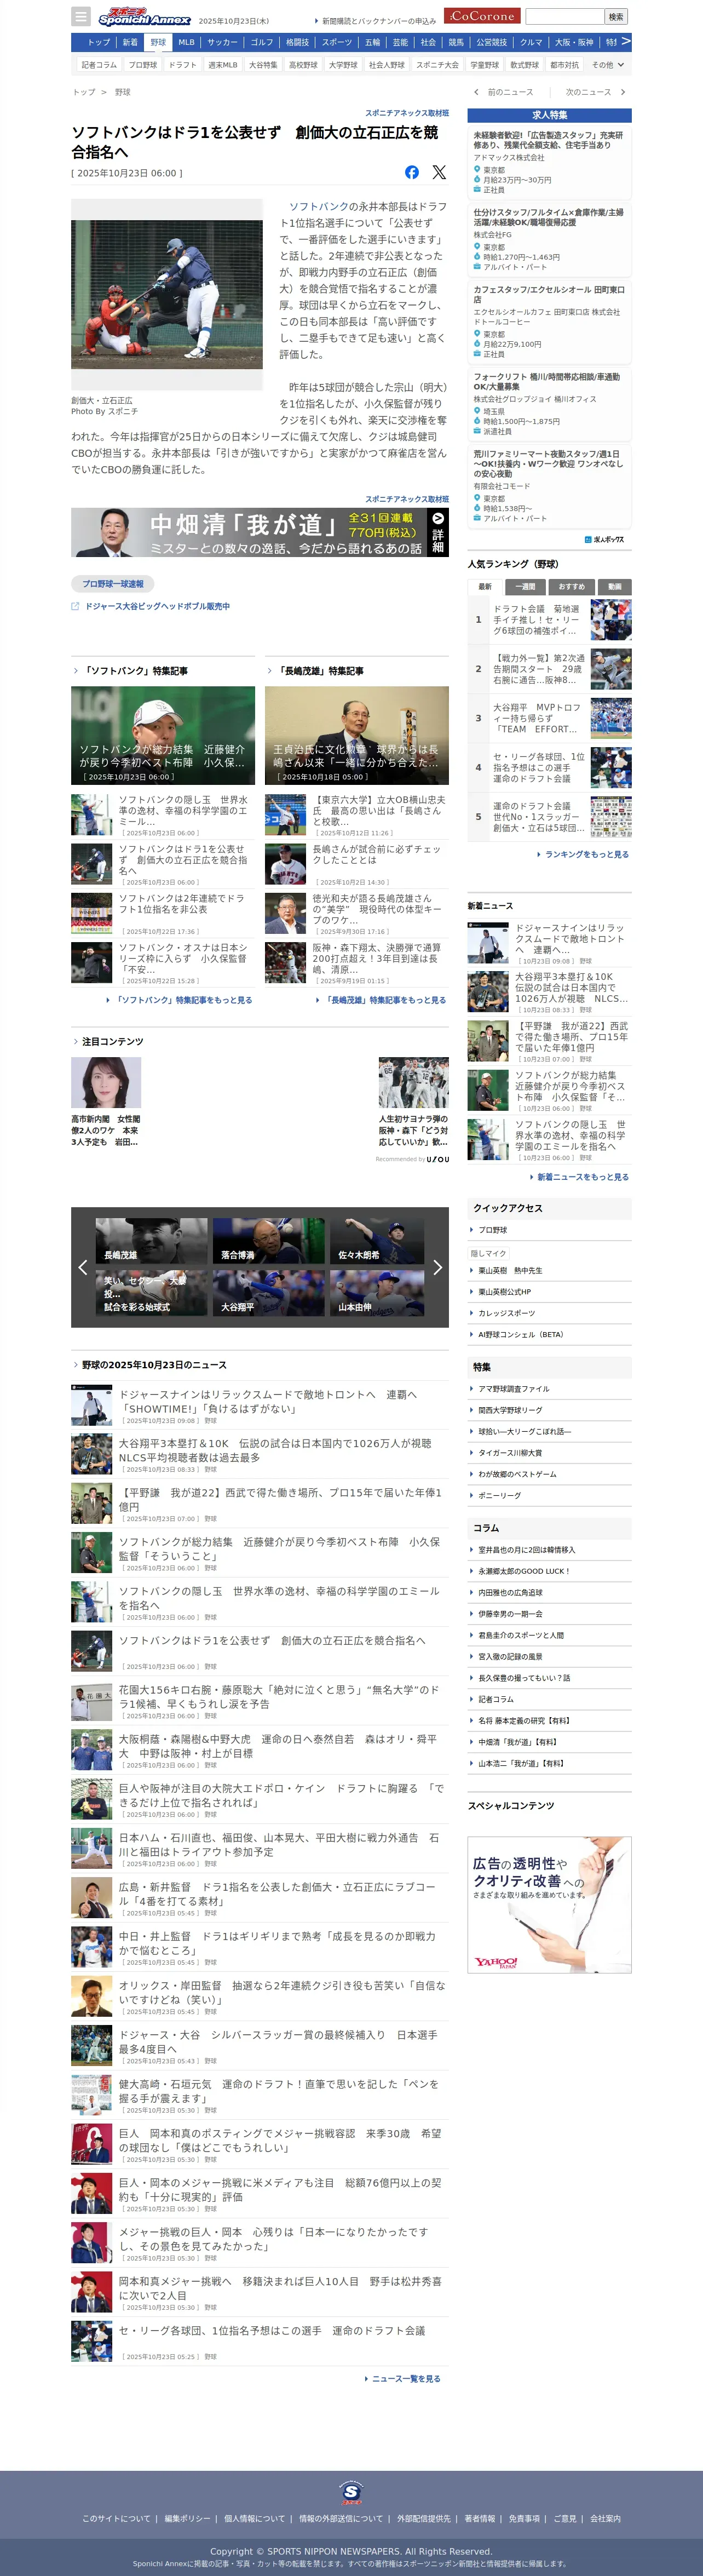Click the search text field in header
The height and width of the screenshot is (2576, 703).
565,16
